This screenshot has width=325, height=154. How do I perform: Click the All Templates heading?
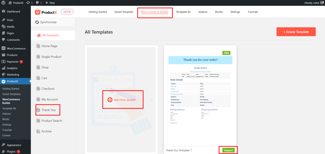point(99,32)
